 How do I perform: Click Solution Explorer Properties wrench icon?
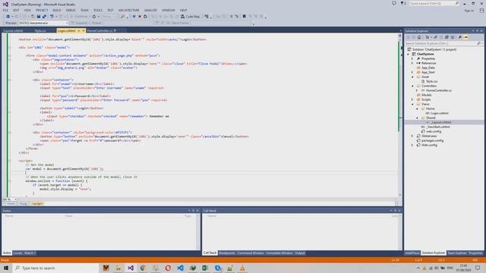(x=460, y=37)
